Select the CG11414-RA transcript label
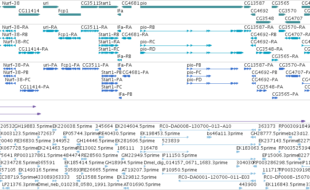Viewport: 310px width, 190px height. point(33,49)
